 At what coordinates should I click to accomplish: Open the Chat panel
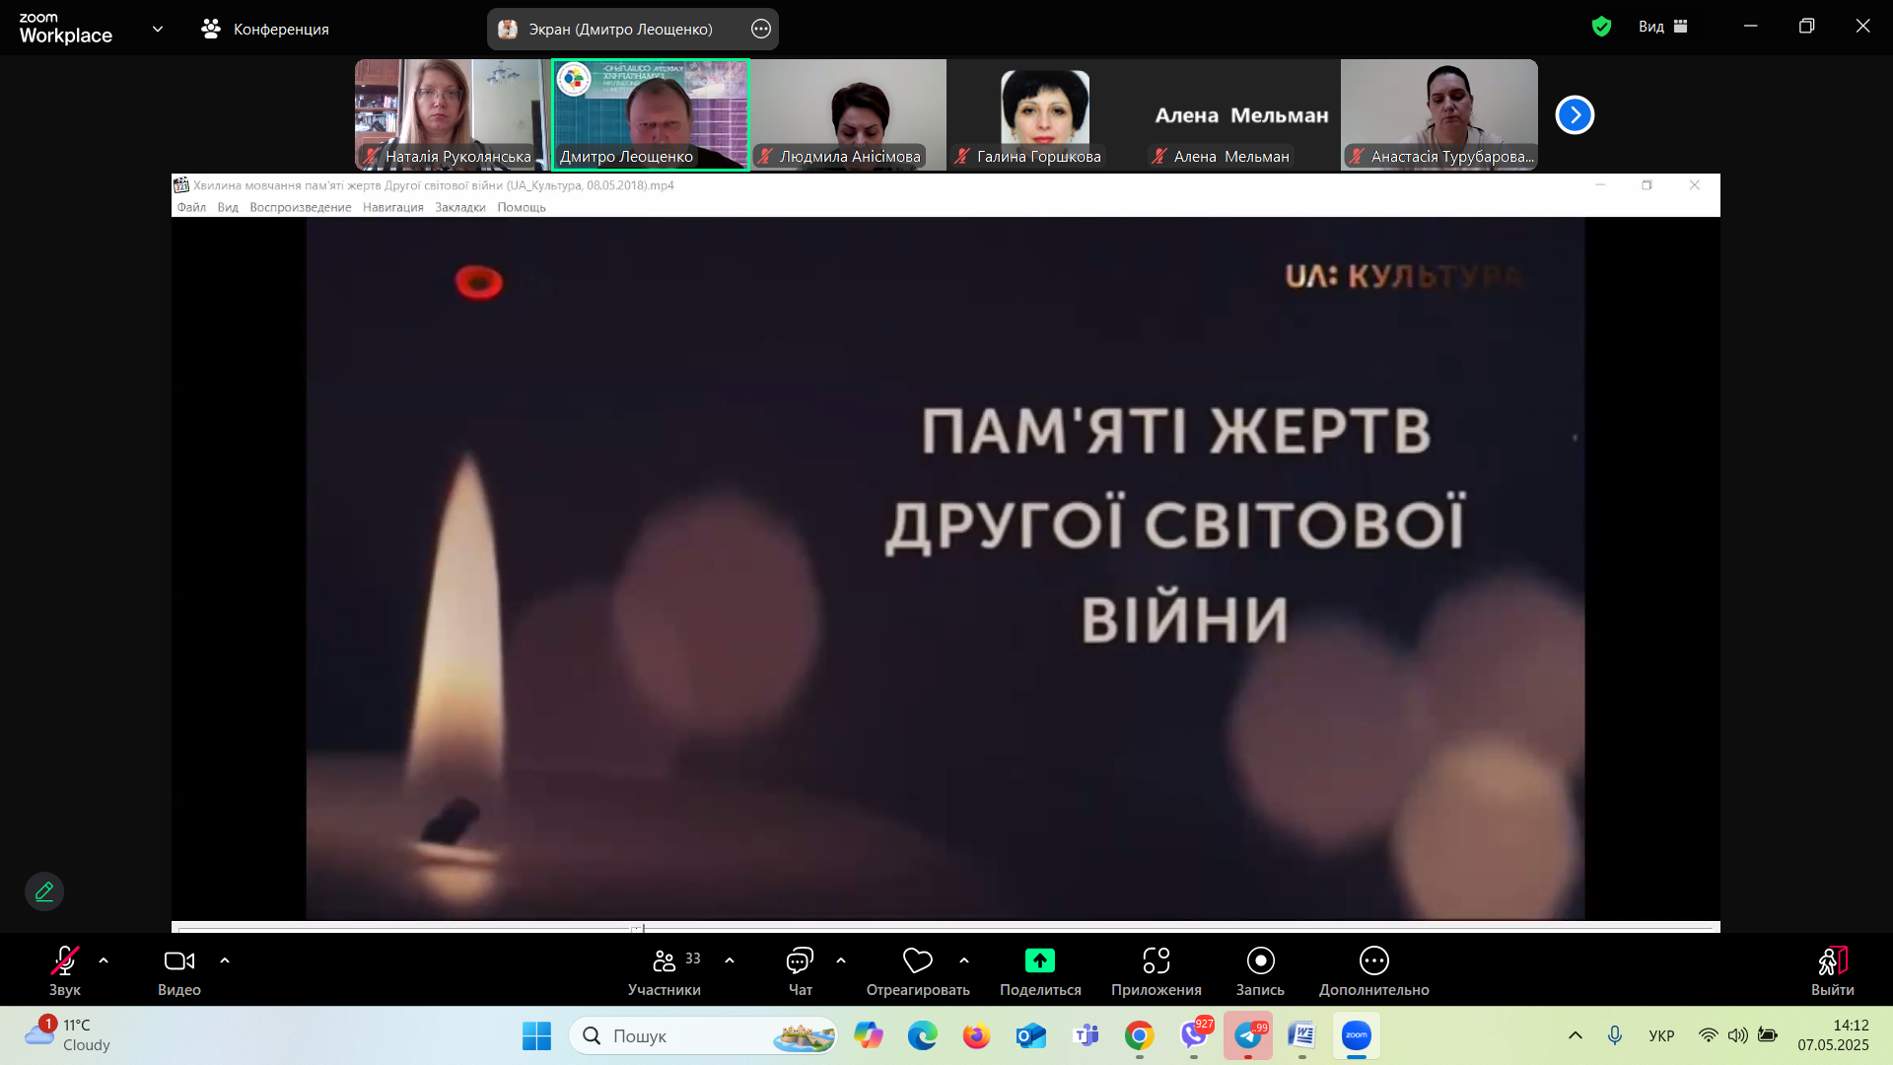point(800,960)
